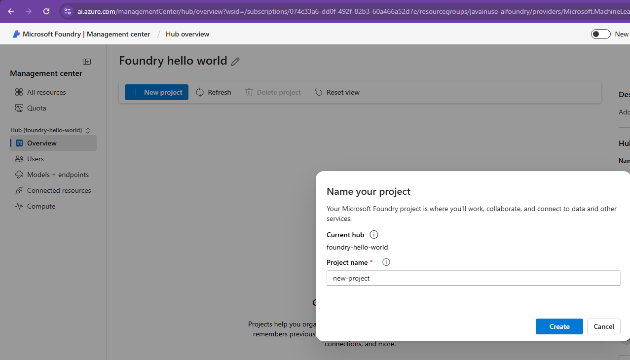The width and height of the screenshot is (630, 360).
Task: Create the new project
Action: (x=559, y=326)
